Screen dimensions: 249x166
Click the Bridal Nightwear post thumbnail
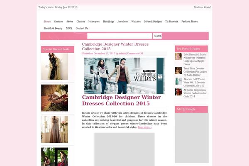pos(178,56)
